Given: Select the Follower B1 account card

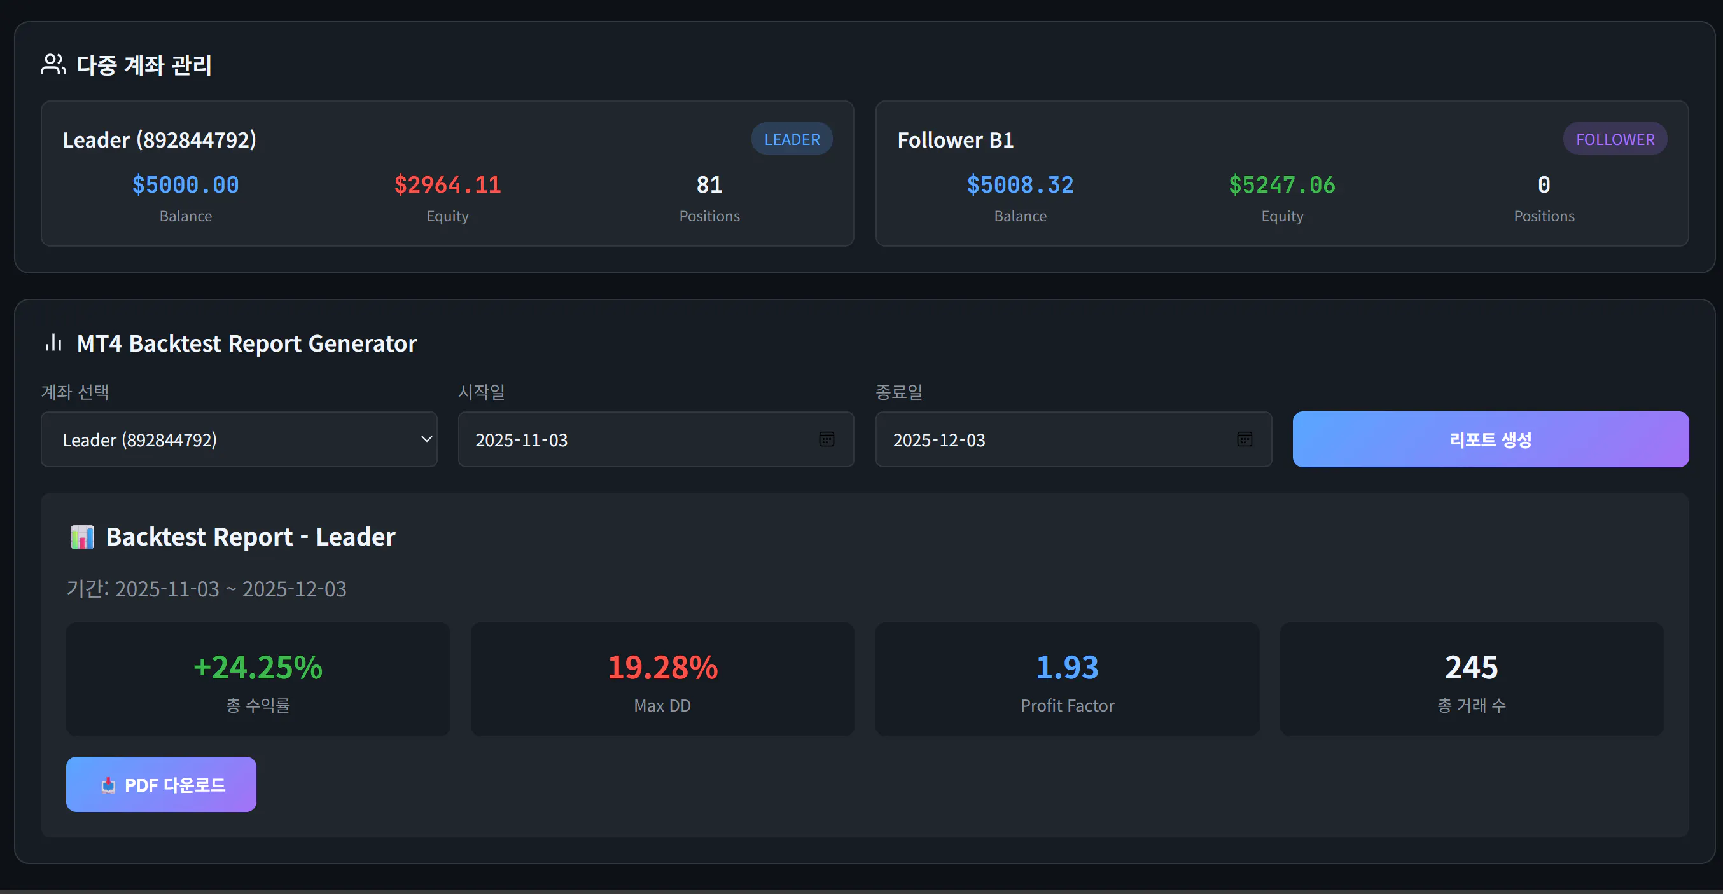Looking at the screenshot, I should pos(954,140).
